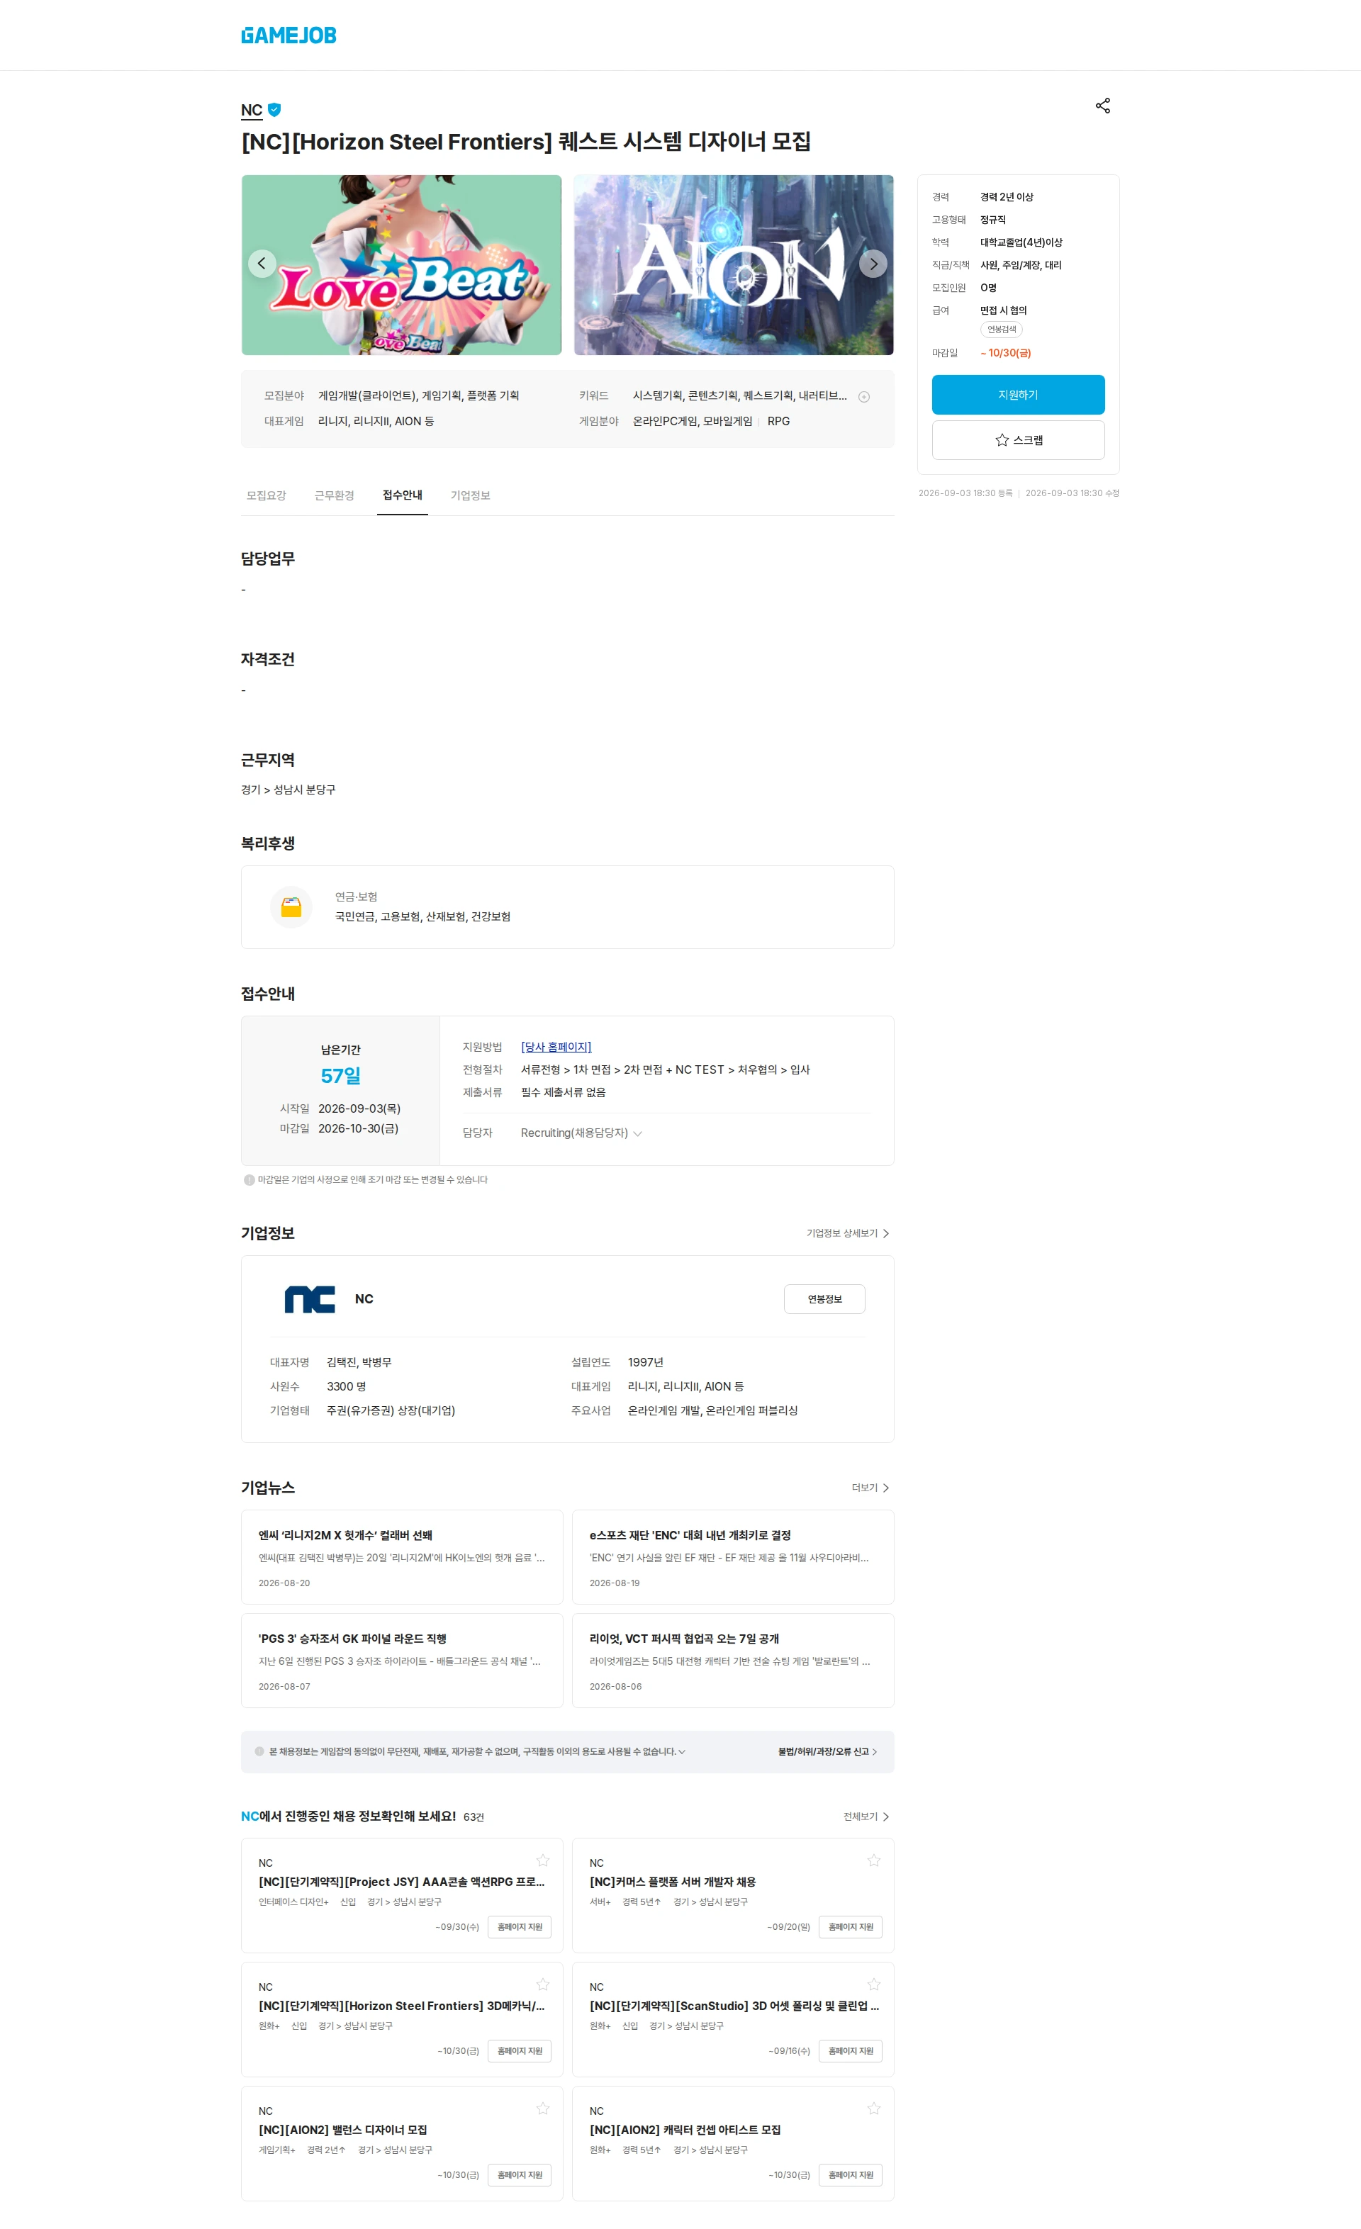This screenshot has height=2229, width=1361.
Task: Click the '김택진, 박병무' representative names
Action: (359, 1362)
